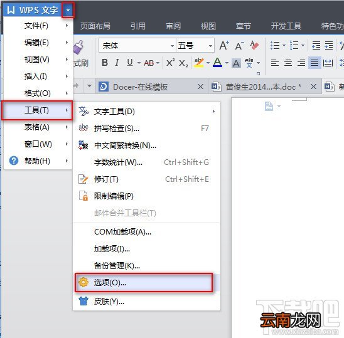Open the 视图(V) menu item

pos(38,60)
